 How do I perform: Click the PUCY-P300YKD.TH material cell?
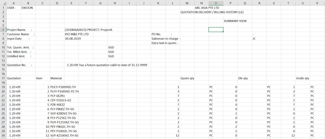(x=62, y=87)
